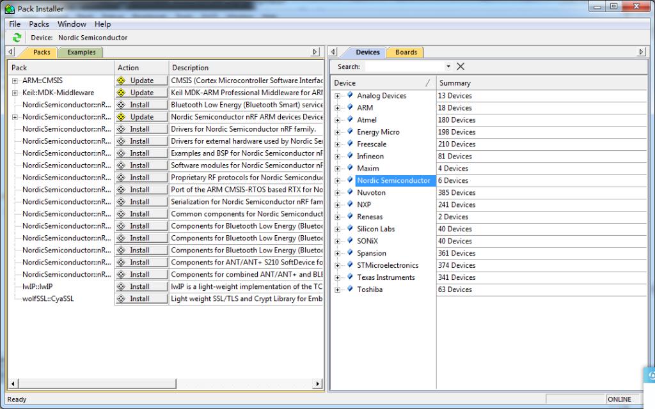Click the Packs pane horizontal scrollbar thumb
This screenshot has width=655, height=409.
97,383
